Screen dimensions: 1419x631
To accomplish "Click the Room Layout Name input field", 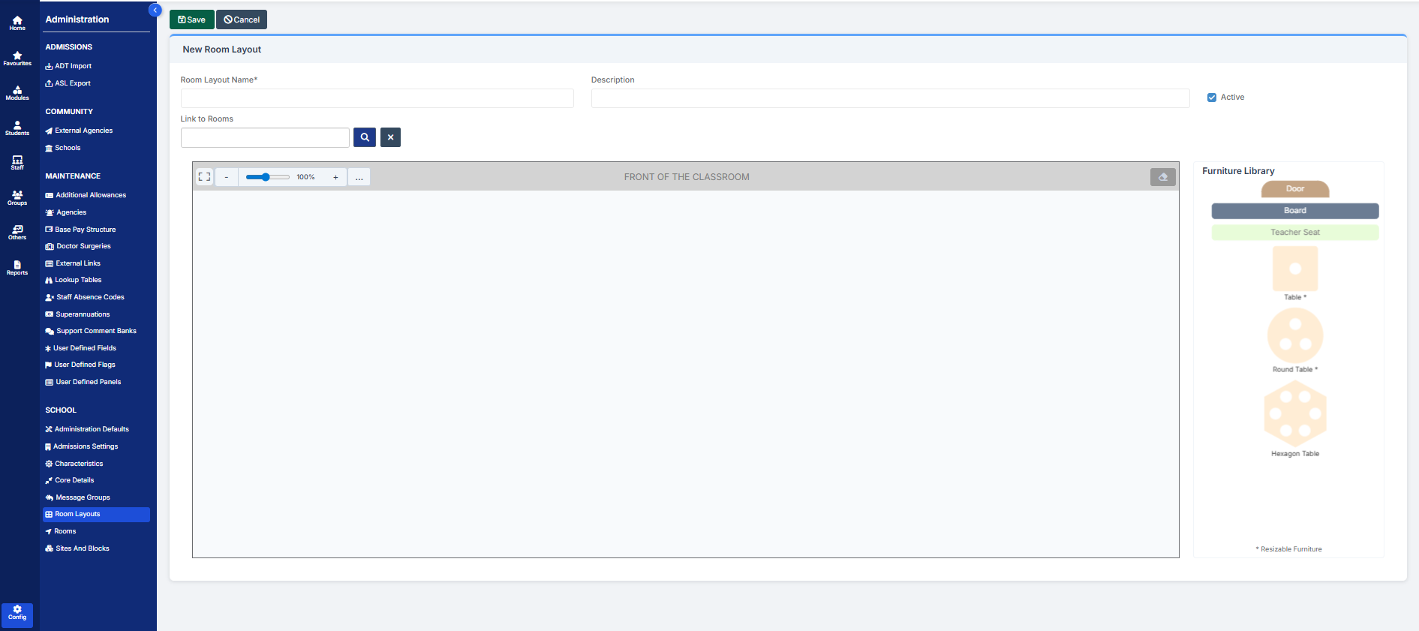I will pyautogui.click(x=377, y=98).
